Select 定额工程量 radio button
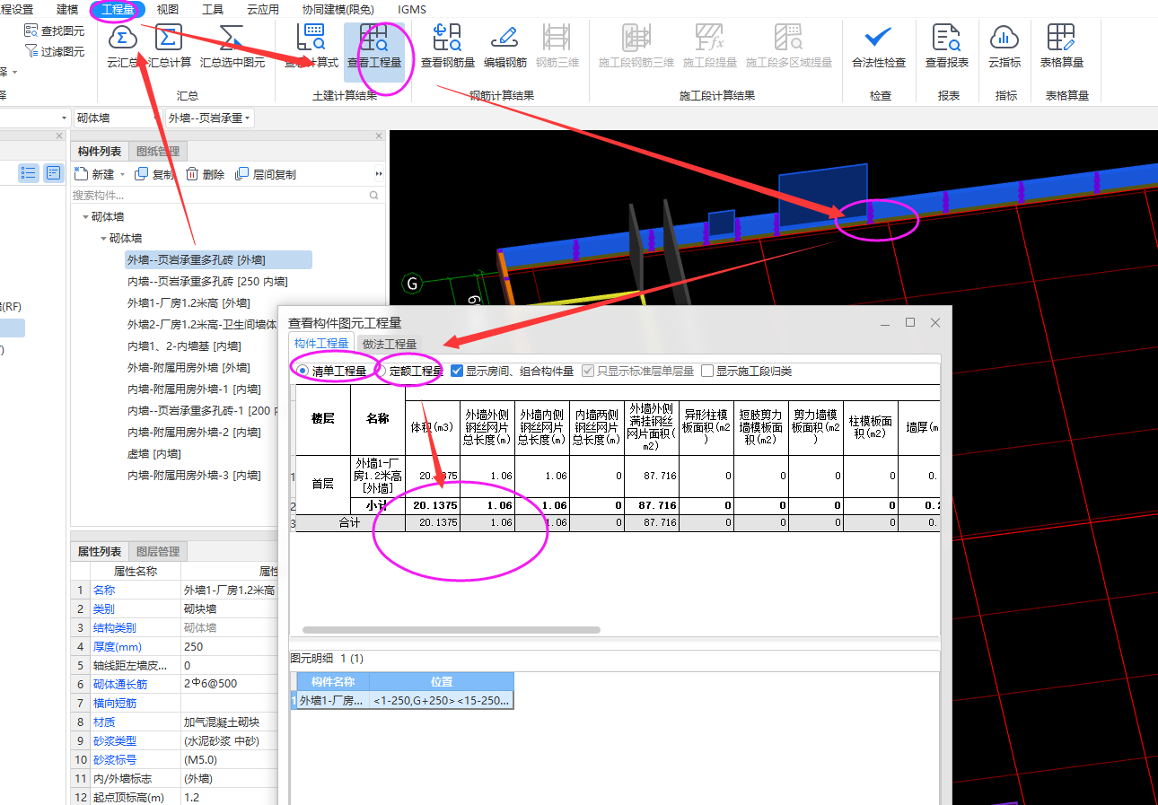Viewport: 1158px width, 805px height. coord(381,371)
